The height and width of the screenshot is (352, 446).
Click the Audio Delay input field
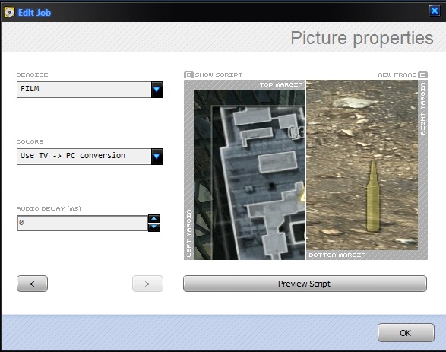click(82, 223)
